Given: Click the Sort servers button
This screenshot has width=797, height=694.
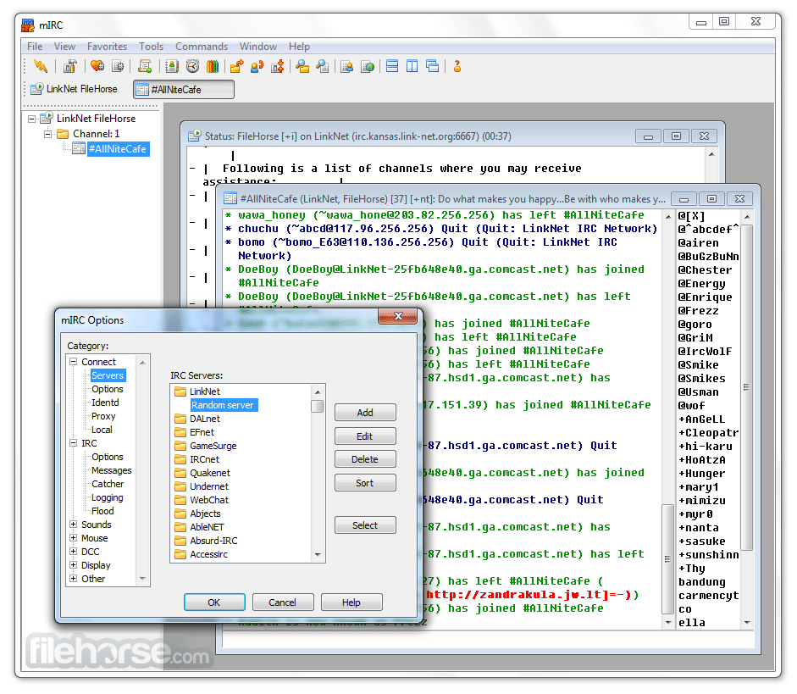Looking at the screenshot, I should pyautogui.click(x=365, y=483).
